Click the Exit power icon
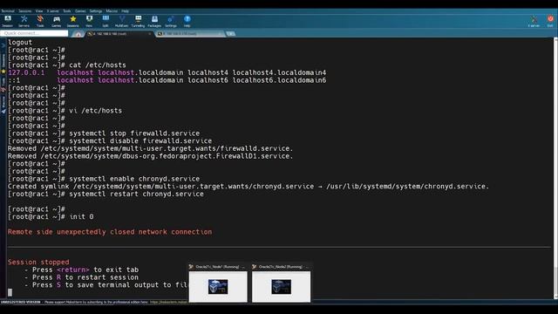This screenshot has width=558, height=314. tap(550, 21)
